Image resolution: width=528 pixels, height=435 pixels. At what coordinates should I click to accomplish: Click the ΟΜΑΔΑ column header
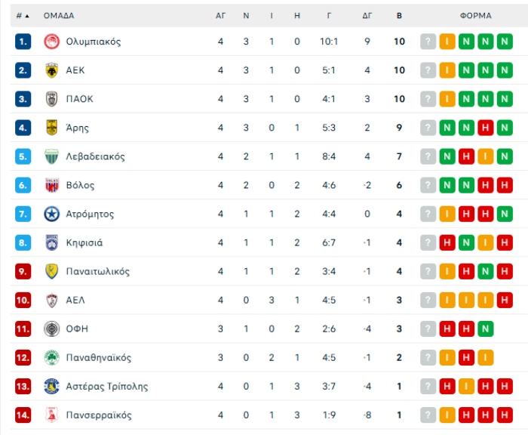[x=59, y=16]
